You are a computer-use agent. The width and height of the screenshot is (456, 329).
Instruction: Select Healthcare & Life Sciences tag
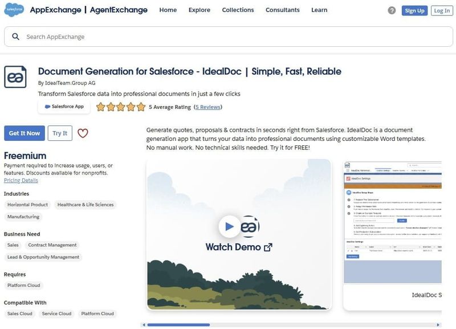click(85, 205)
